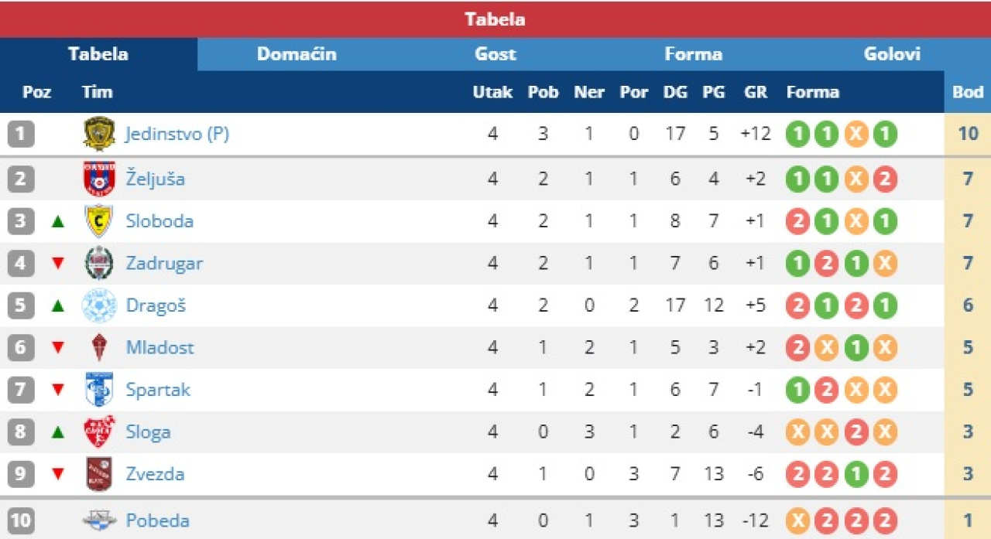Click Zvezda's green win form badge
The width and height of the screenshot is (991, 539).
856,474
